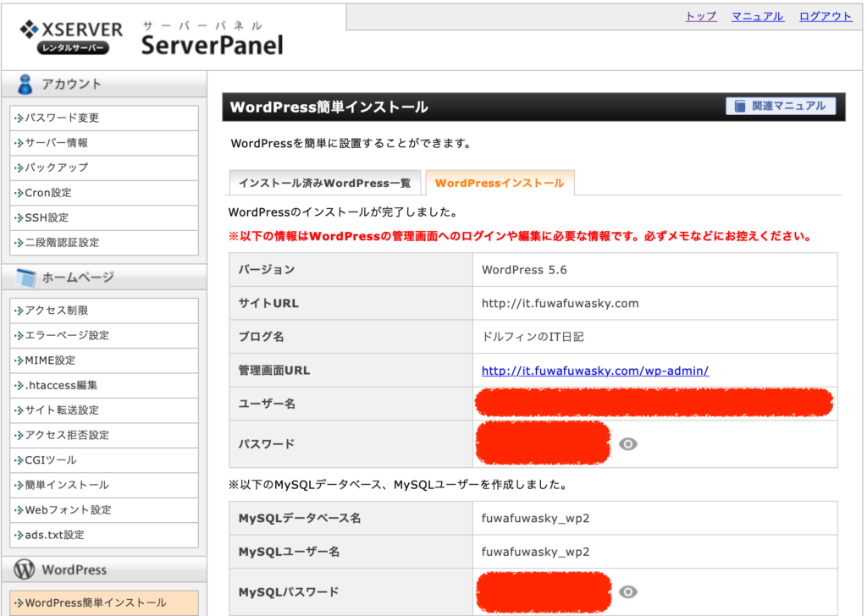Click the red warning notice text

click(520, 236)
